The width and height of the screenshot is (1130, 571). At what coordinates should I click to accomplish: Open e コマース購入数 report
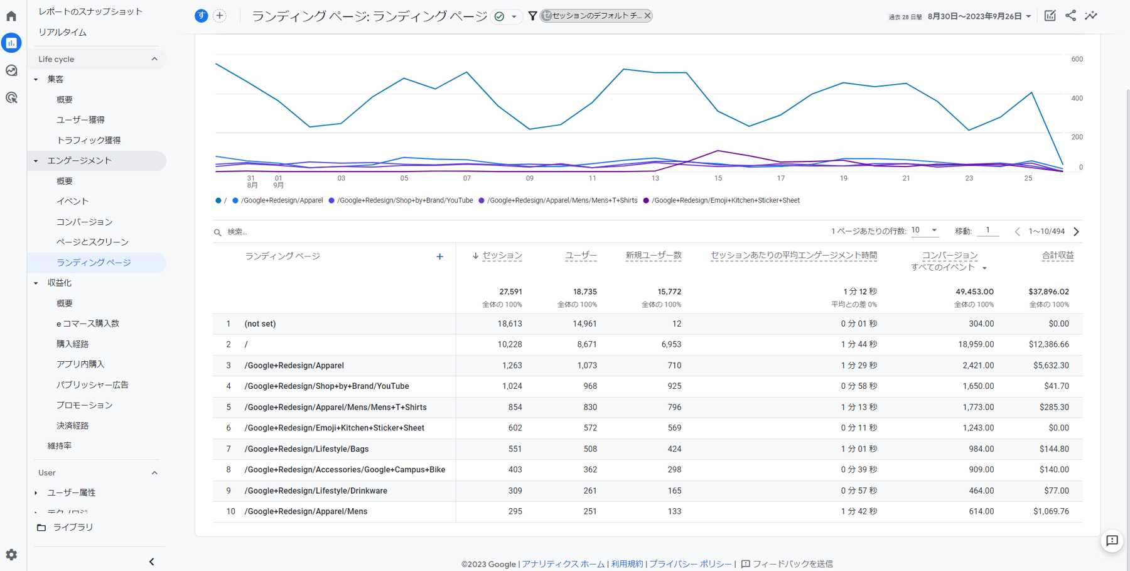(x=88, y=324)
